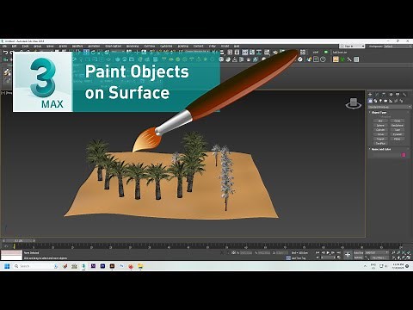This screenshot has height=310, width=413.
Task: Open the Selected key filter dropdown
Action: coord(377,252)
